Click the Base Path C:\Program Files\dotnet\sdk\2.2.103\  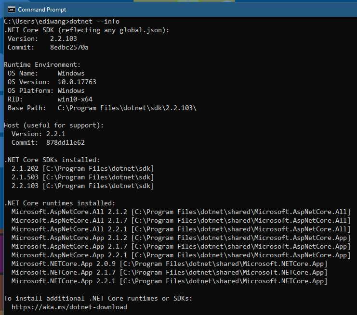(127, 108)
